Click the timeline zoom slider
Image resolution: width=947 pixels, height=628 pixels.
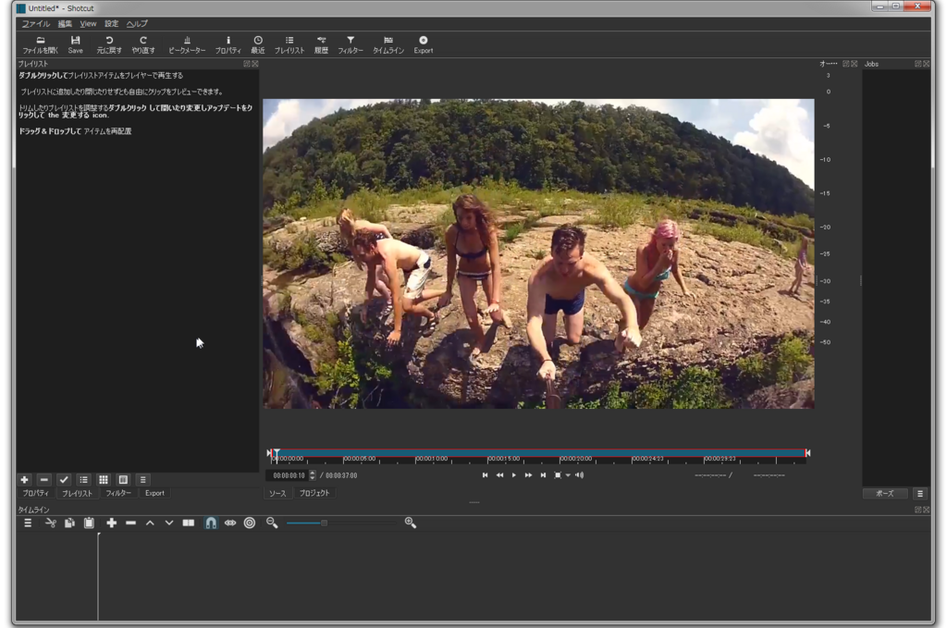[x=324, y=523]
